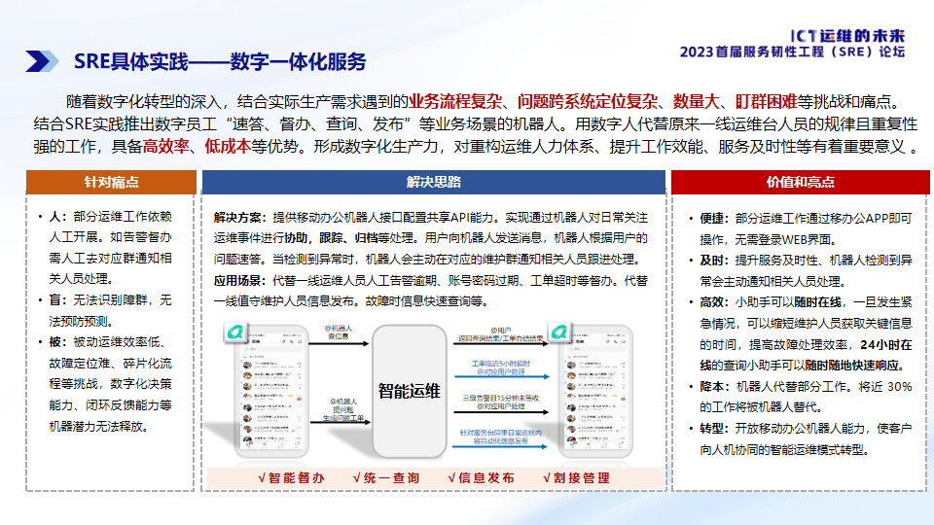Image resolution: width=934 pixels, height=525 pixels.
Task: Click the bold 应用场景: label
Action: point(242,281)
